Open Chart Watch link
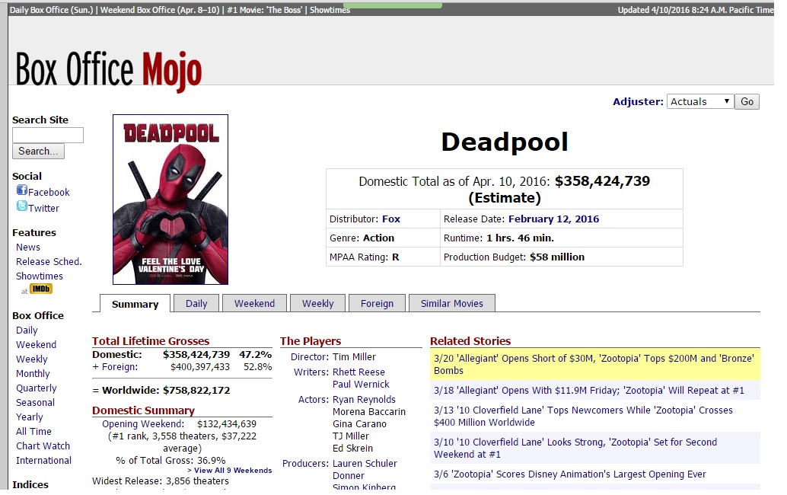787x495 pixels. pyautogui.click(x=43, y=445)
